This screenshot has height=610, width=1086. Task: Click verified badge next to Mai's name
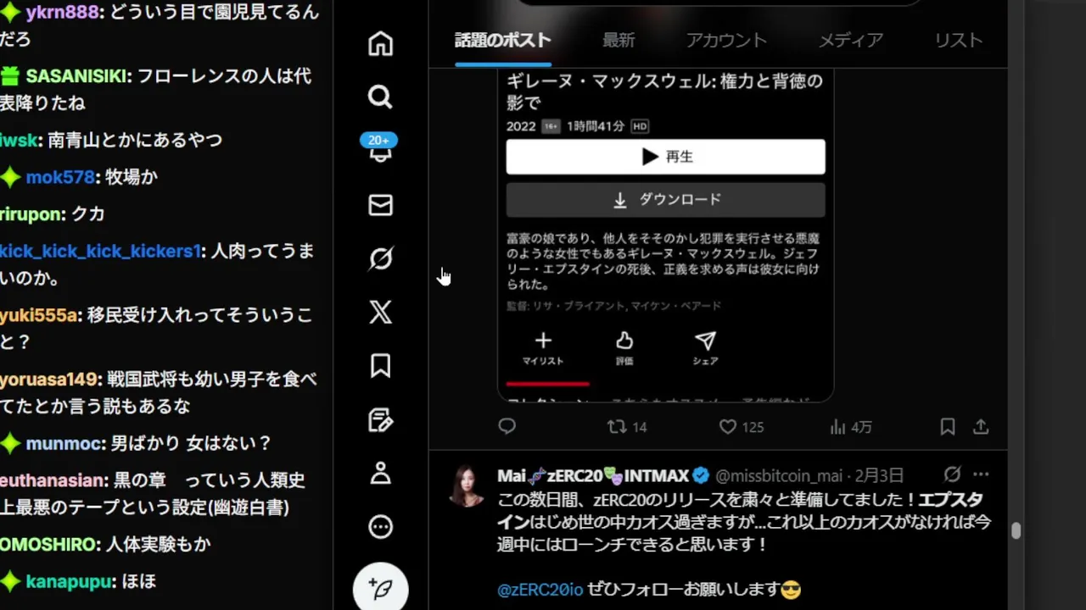tap(701, 475)
